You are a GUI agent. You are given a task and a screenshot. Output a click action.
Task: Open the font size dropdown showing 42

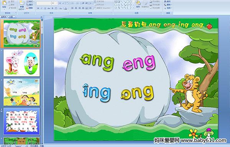pos(57,3)
